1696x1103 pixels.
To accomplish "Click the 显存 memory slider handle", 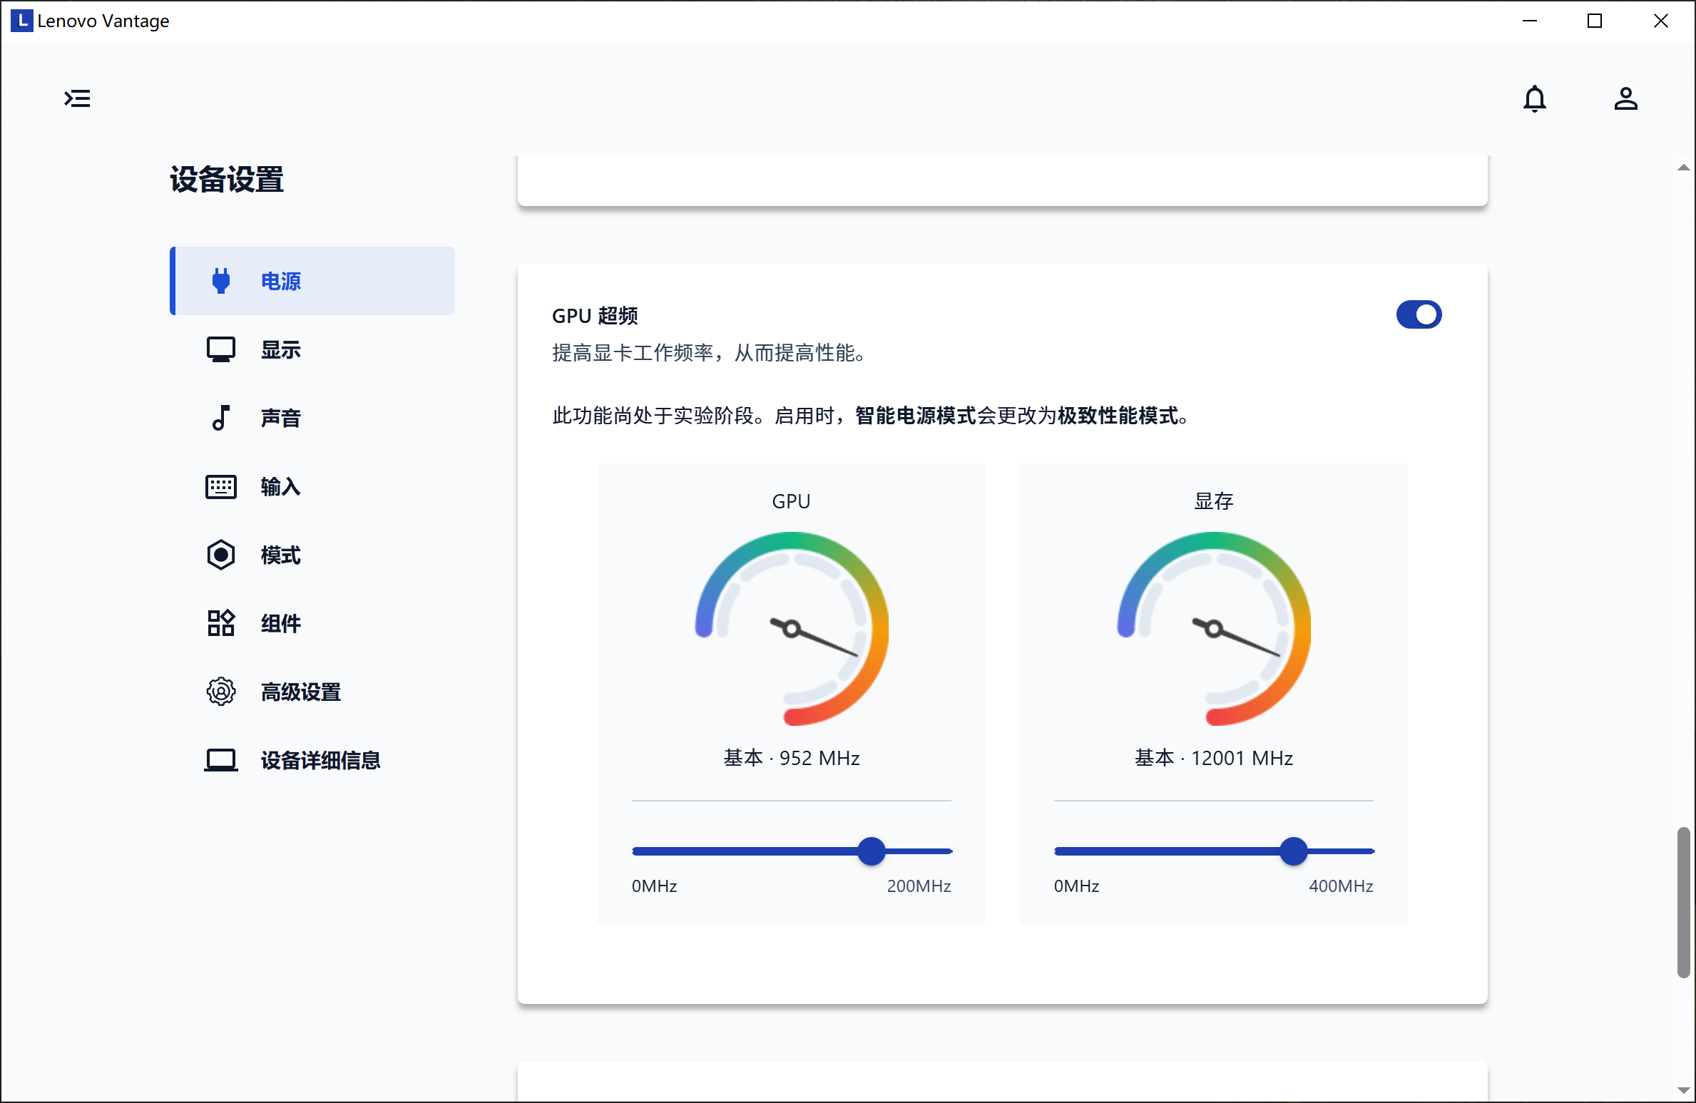I will click(1293, 851).
